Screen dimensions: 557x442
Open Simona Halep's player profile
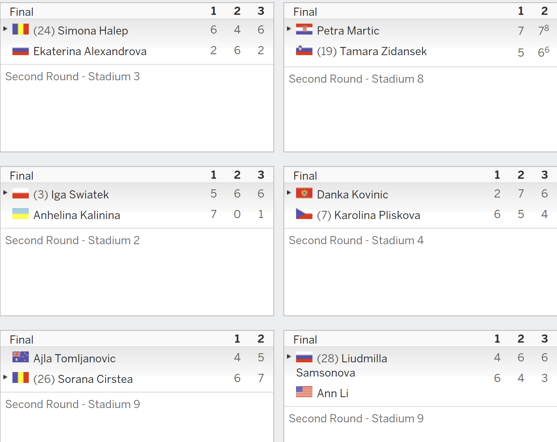tap(93, 31)
